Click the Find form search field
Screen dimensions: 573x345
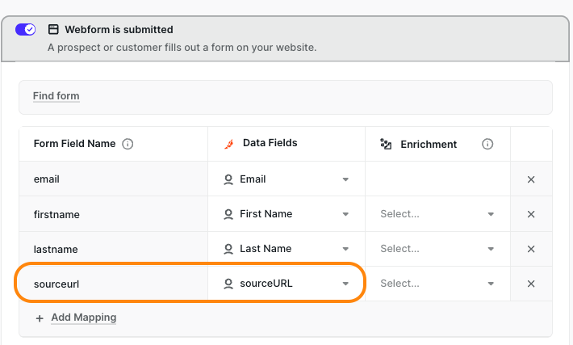[x=285, y=97]
